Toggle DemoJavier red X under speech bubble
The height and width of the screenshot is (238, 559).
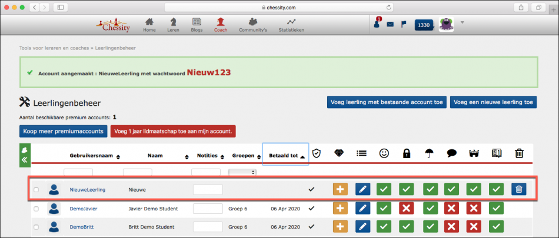[x=451, y=209]
